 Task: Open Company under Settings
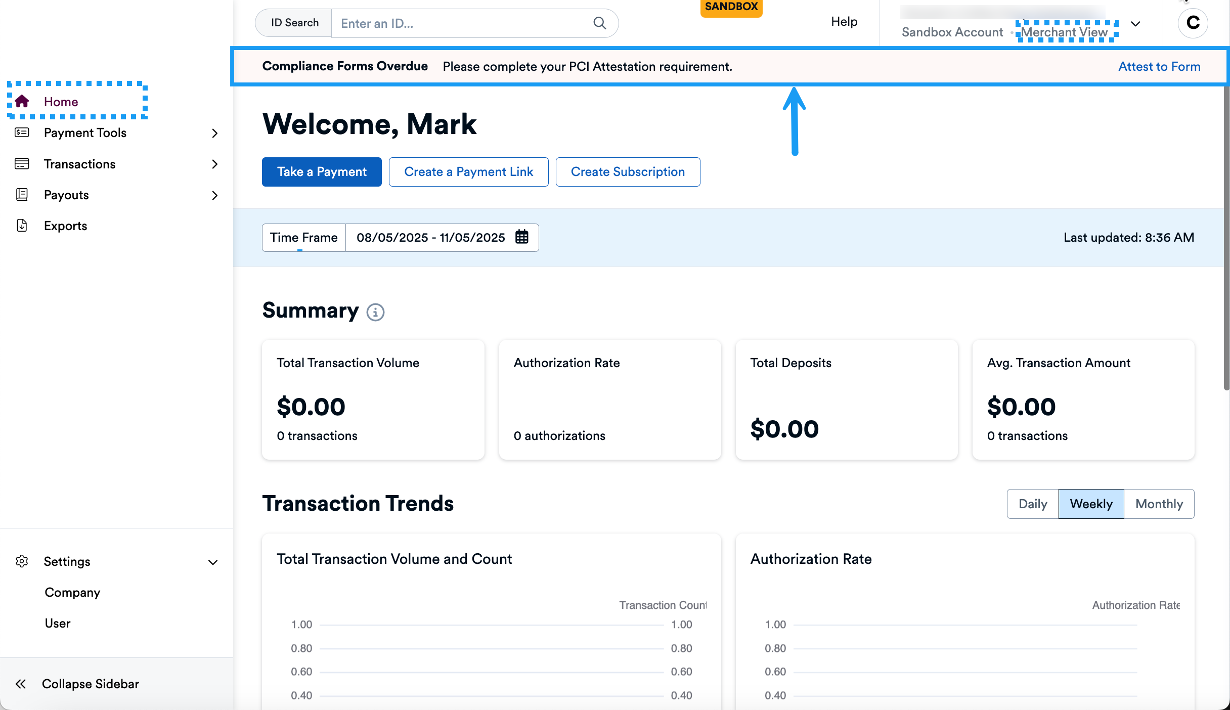coord(72,593)
